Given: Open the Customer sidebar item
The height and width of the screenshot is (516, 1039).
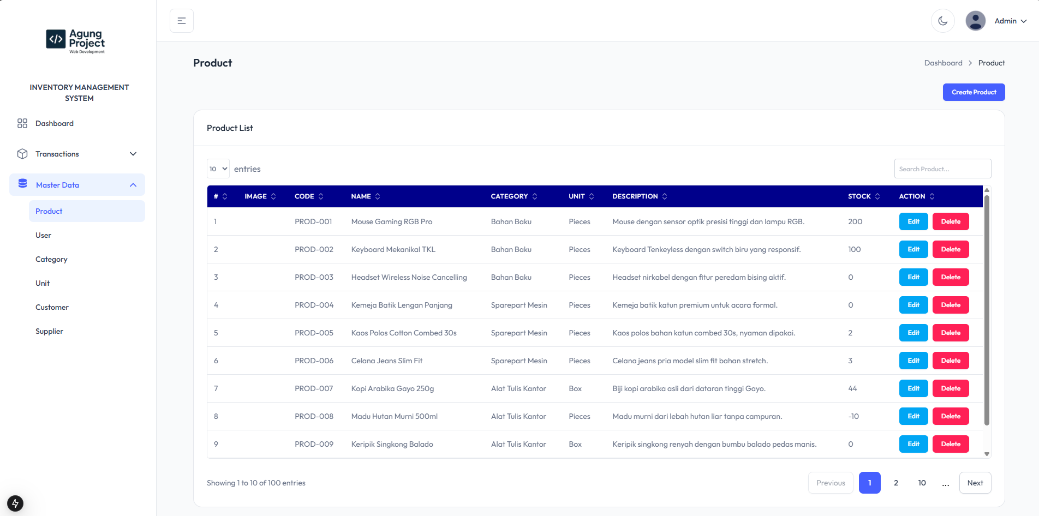Looking at the screenshot, I should [87, 307].
